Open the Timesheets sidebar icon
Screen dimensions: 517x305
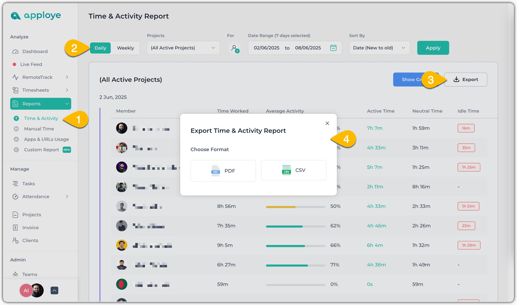[x=15, y=90]
